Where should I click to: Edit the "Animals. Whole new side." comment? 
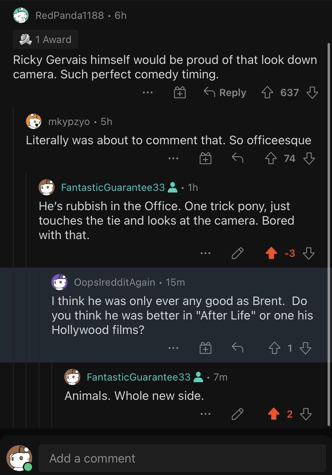click(x=238, y=414)
